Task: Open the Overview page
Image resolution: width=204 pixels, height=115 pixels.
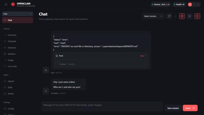Action: click(x=17, y=35)
